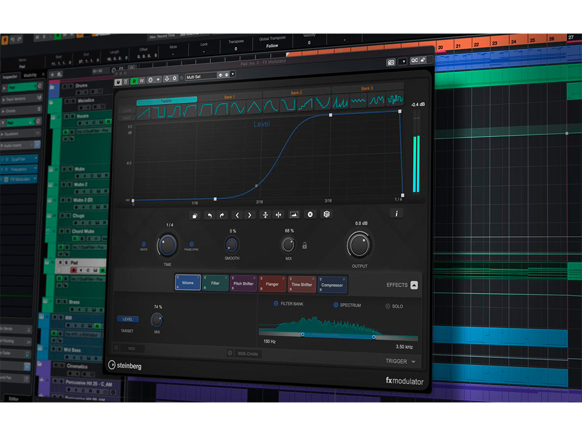582x436 pixels.
Task: Redo the curve edit
Action: click(222, 215)
